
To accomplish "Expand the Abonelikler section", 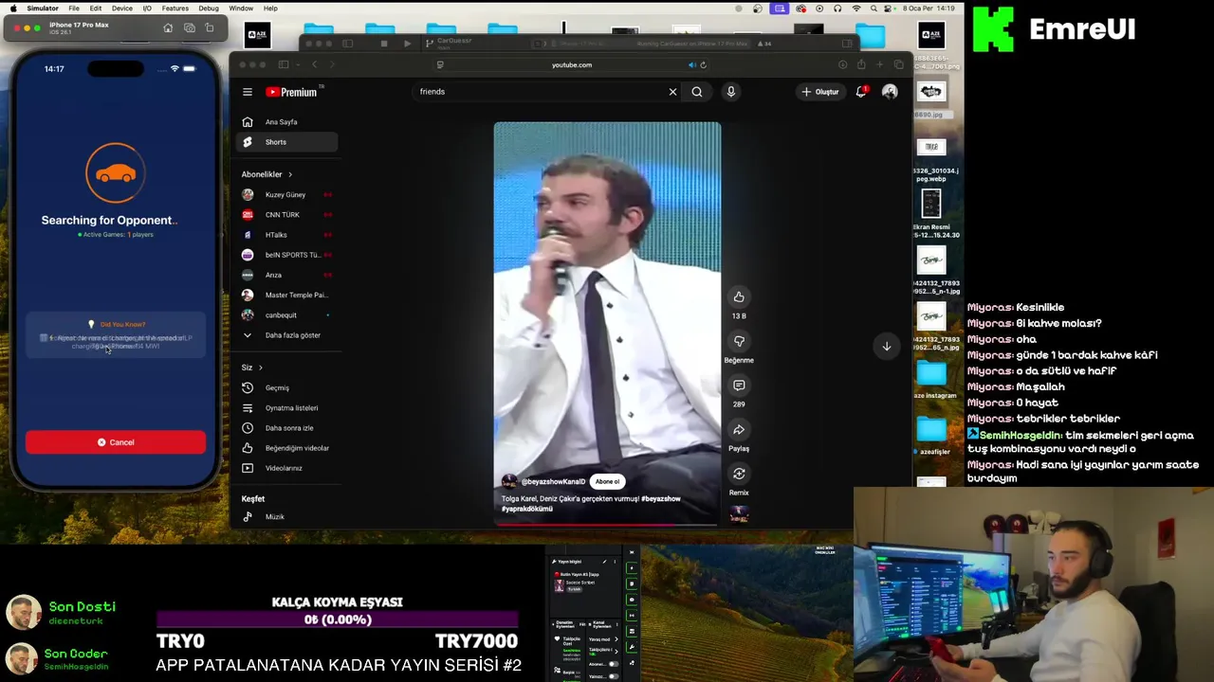I will (x=267, y=174).
